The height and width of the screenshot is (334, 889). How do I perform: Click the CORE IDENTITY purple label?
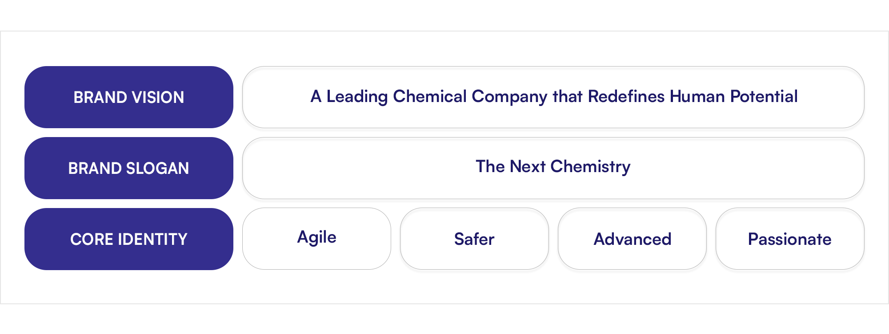click(129, 239)
